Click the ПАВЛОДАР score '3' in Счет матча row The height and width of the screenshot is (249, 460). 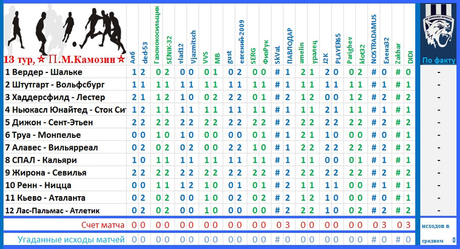click(x=287, y=225)
